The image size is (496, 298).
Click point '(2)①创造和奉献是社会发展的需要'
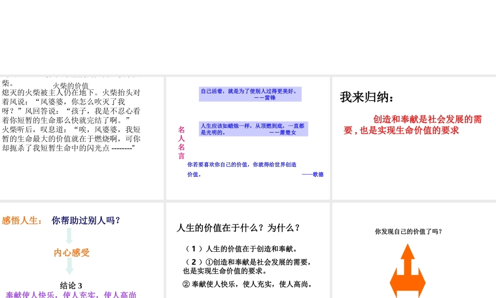click(x=247, y=266)
